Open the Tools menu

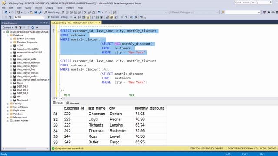point(59,8)
